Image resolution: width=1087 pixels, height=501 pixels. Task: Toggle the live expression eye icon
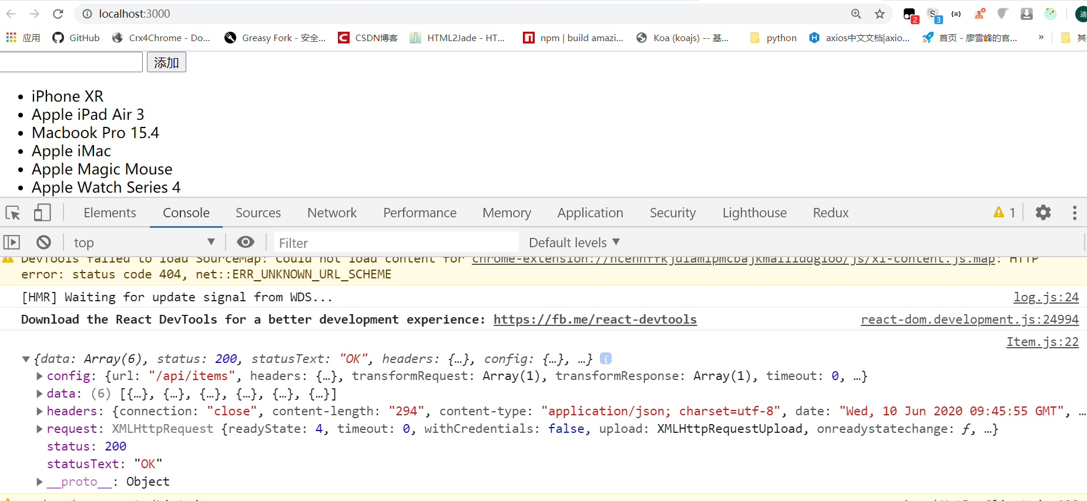[246, 242]
